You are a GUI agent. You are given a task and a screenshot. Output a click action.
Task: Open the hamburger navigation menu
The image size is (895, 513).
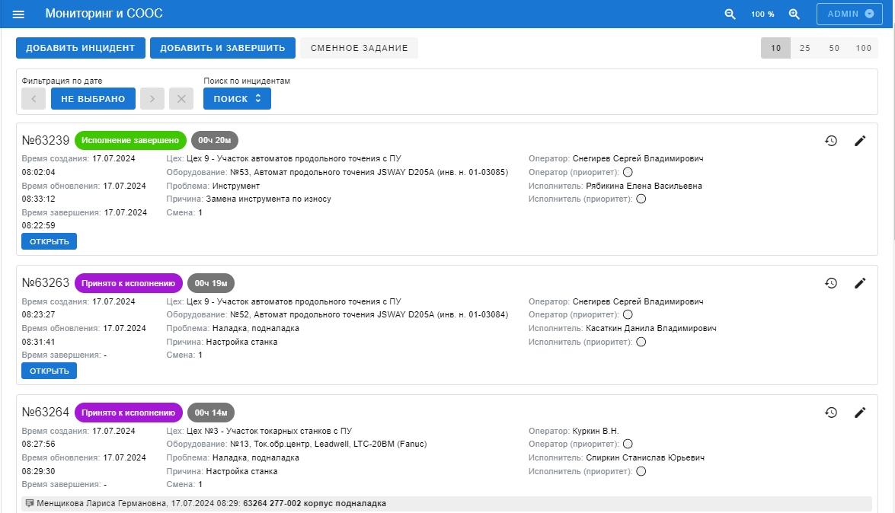click(x=19, y=14)
